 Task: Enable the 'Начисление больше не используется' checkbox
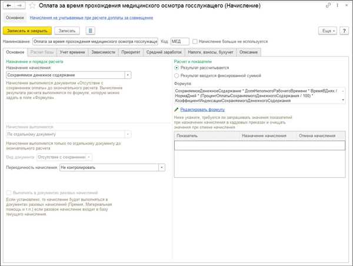pos(195,42)
